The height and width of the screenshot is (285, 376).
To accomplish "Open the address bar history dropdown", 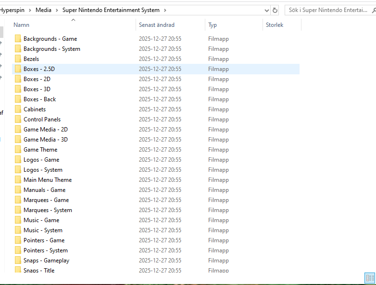I will (x=266, y=10).
